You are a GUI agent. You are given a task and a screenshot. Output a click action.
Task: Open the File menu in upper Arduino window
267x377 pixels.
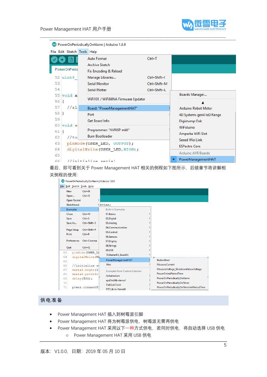point(53,52)
